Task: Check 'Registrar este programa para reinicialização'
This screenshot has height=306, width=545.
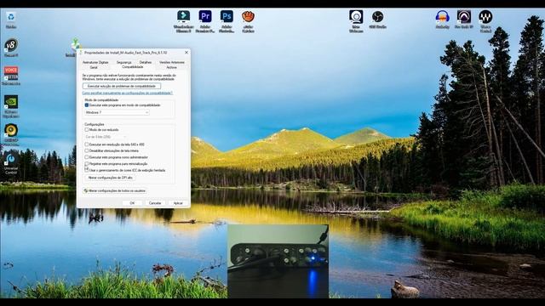Action: [87, 164]
